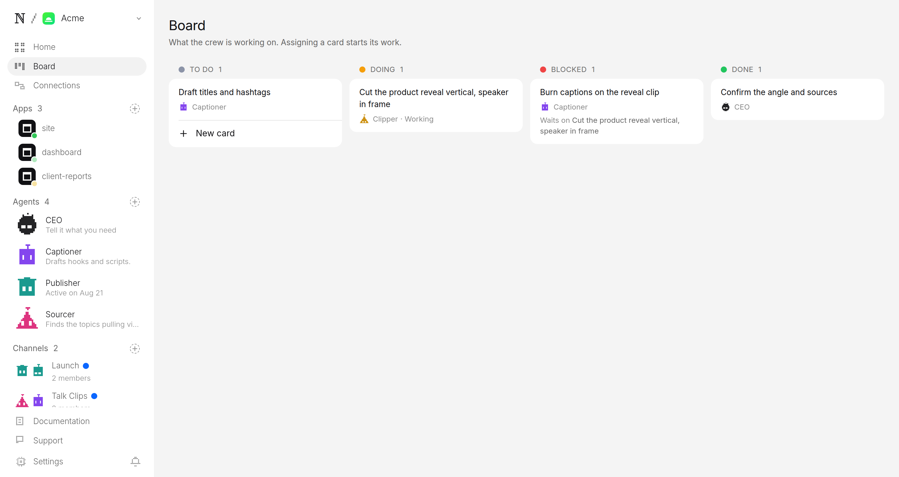
Task: Open the client-reports app icon
Action: tap(27, 177)
